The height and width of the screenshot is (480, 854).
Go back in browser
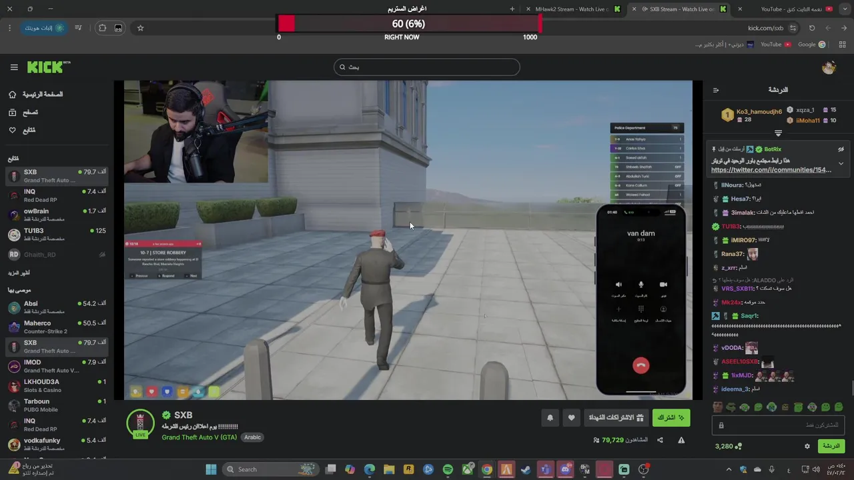point(844,28)
